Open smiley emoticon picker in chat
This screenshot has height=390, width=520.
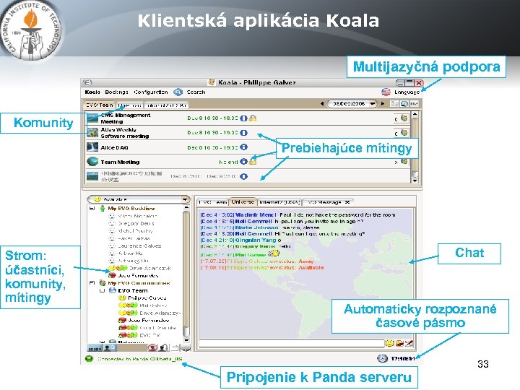tap(389, 343)
